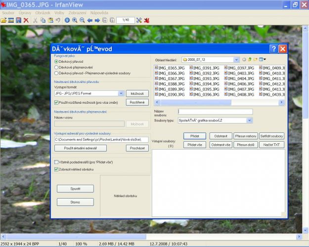Click the back navigation icon in file browser
309x247 pixels.
[x=244, y=59]
